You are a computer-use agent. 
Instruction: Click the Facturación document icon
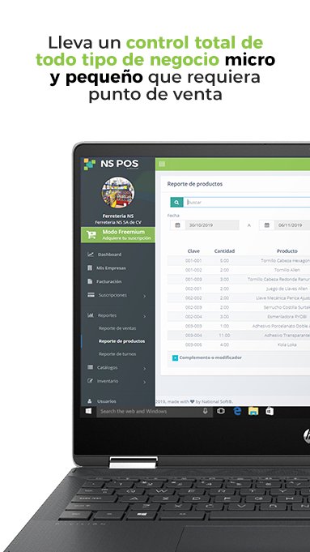[90, 281]
